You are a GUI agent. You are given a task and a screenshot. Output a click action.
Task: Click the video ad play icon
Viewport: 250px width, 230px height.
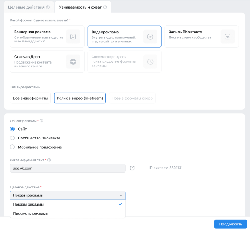pyautogui.click(x=150, y=37)
